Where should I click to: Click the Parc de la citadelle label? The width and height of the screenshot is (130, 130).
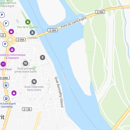click(x=28, y=27)
